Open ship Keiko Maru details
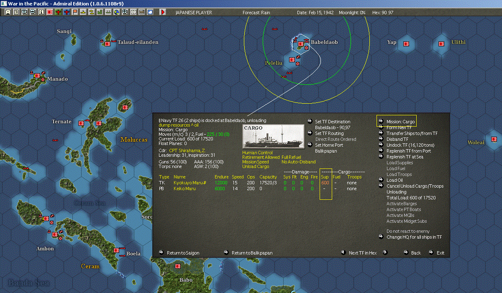 point(184,189)
